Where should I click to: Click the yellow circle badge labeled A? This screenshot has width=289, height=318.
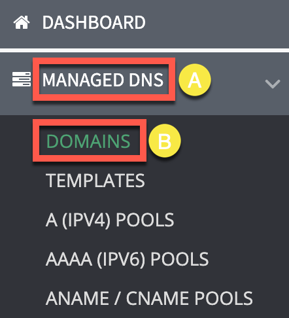point(195,80)
